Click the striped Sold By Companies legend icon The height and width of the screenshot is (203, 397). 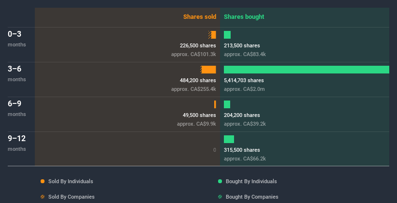coord(43,197)
